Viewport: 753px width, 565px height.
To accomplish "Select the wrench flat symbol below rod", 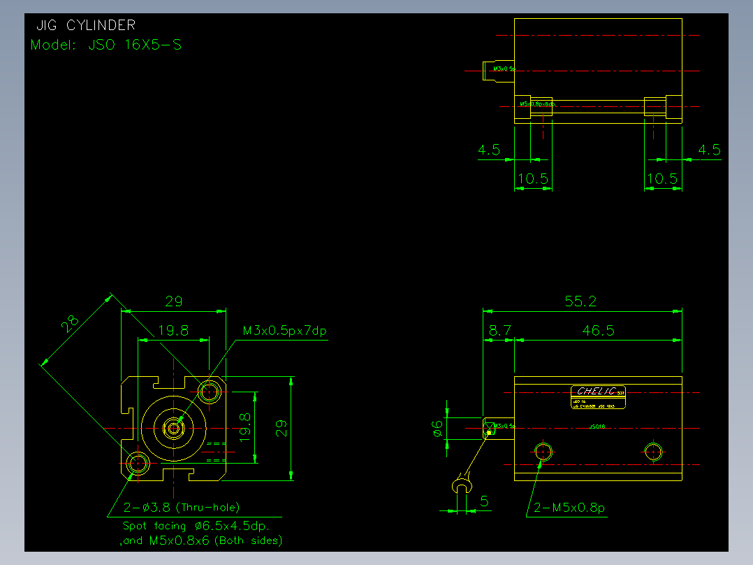I will click(x=462, y=485).
